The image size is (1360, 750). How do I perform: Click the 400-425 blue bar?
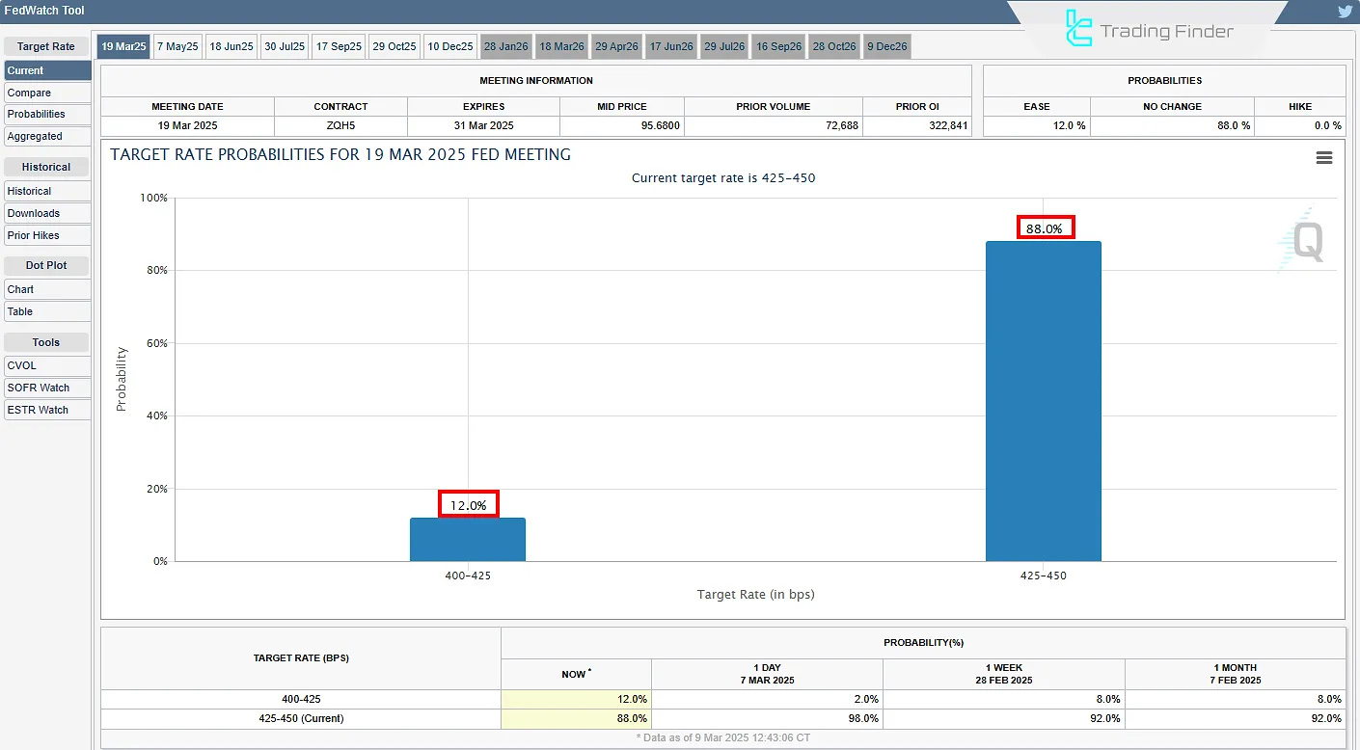pyautogui.click(x=468, y=540)
